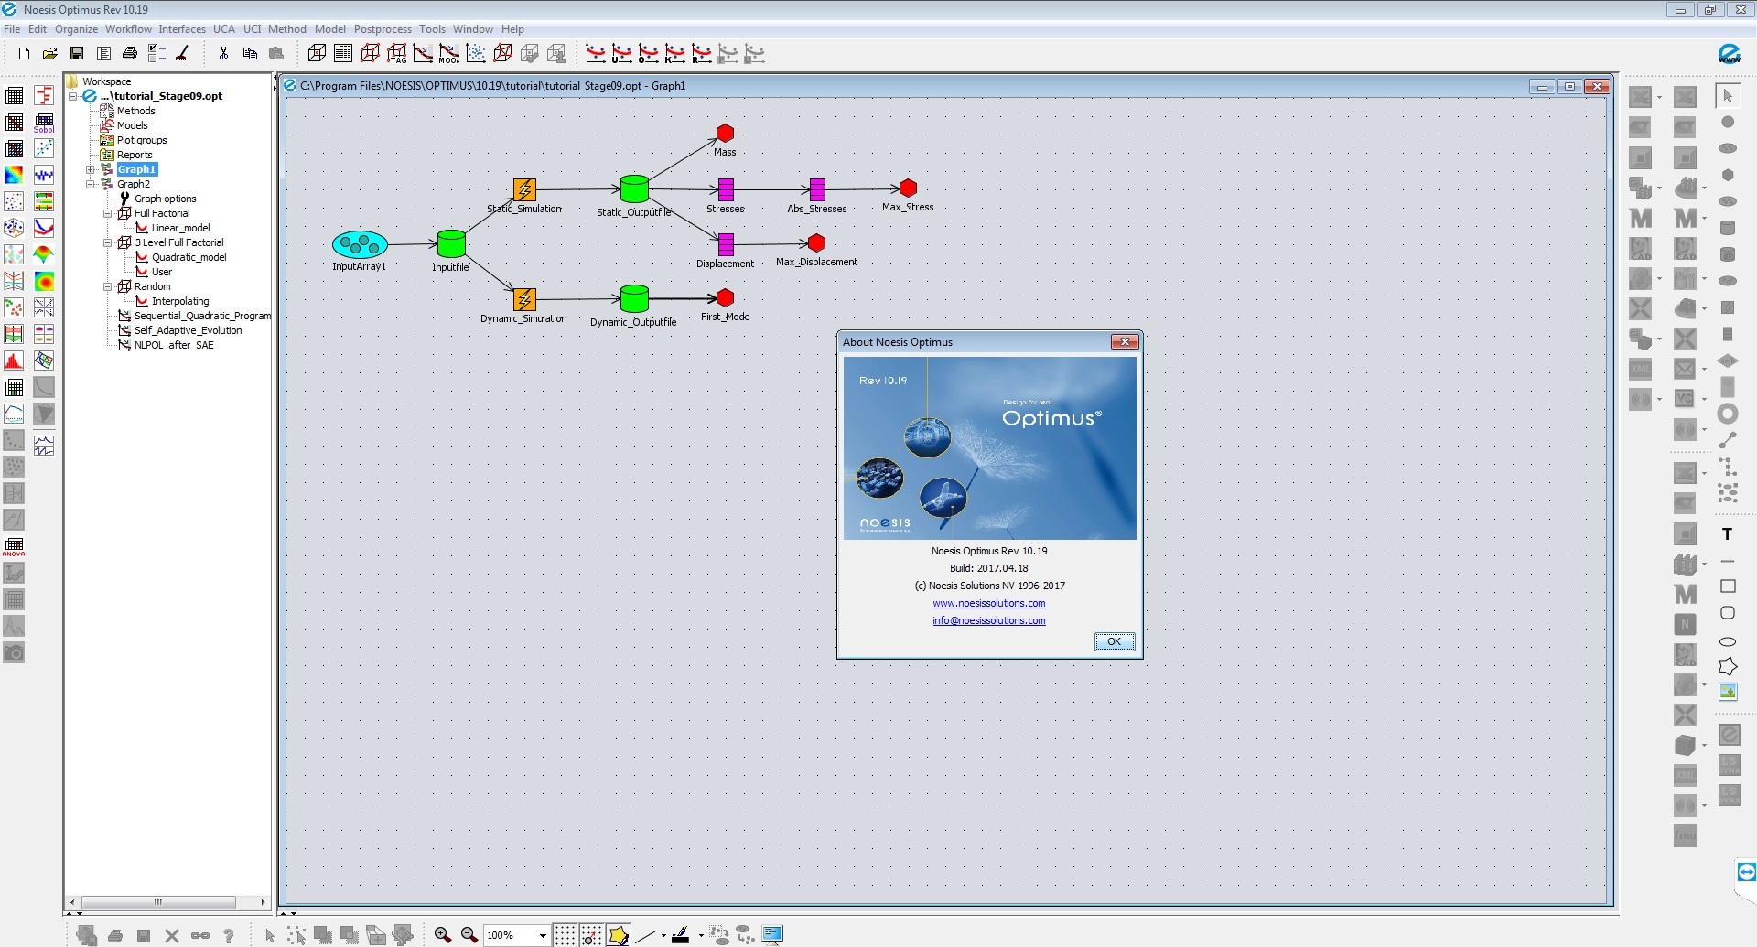Select the Quadratic_model tree item
This screenshot has width=1757, height=947.
point(189,257)
